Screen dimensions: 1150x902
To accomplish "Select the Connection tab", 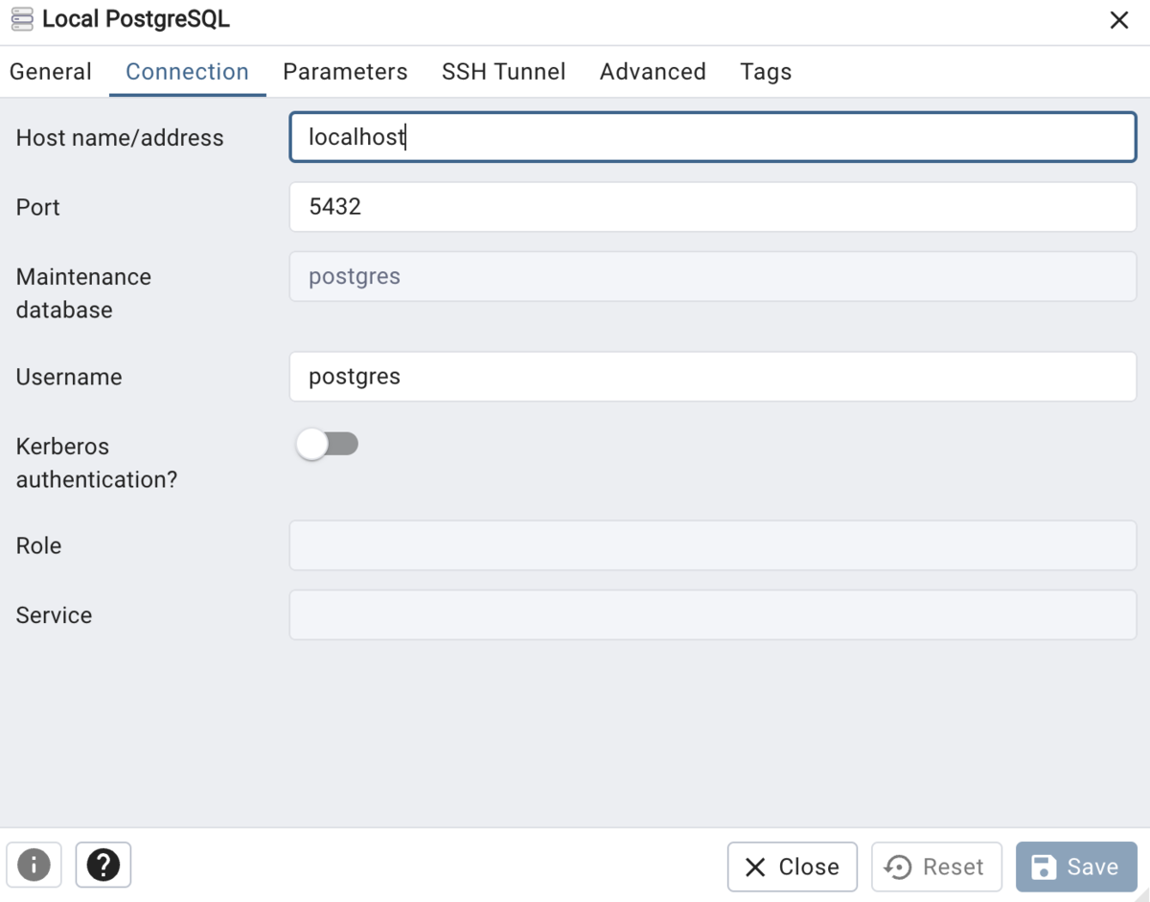I will pos(187,72).
